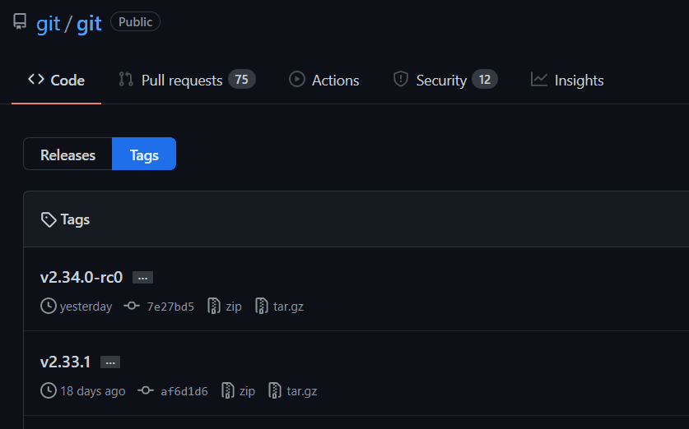689x429 pixels.
Task: Expand v2.34.0-rc0 tag message ellipsis
Action: coord(142,278)
